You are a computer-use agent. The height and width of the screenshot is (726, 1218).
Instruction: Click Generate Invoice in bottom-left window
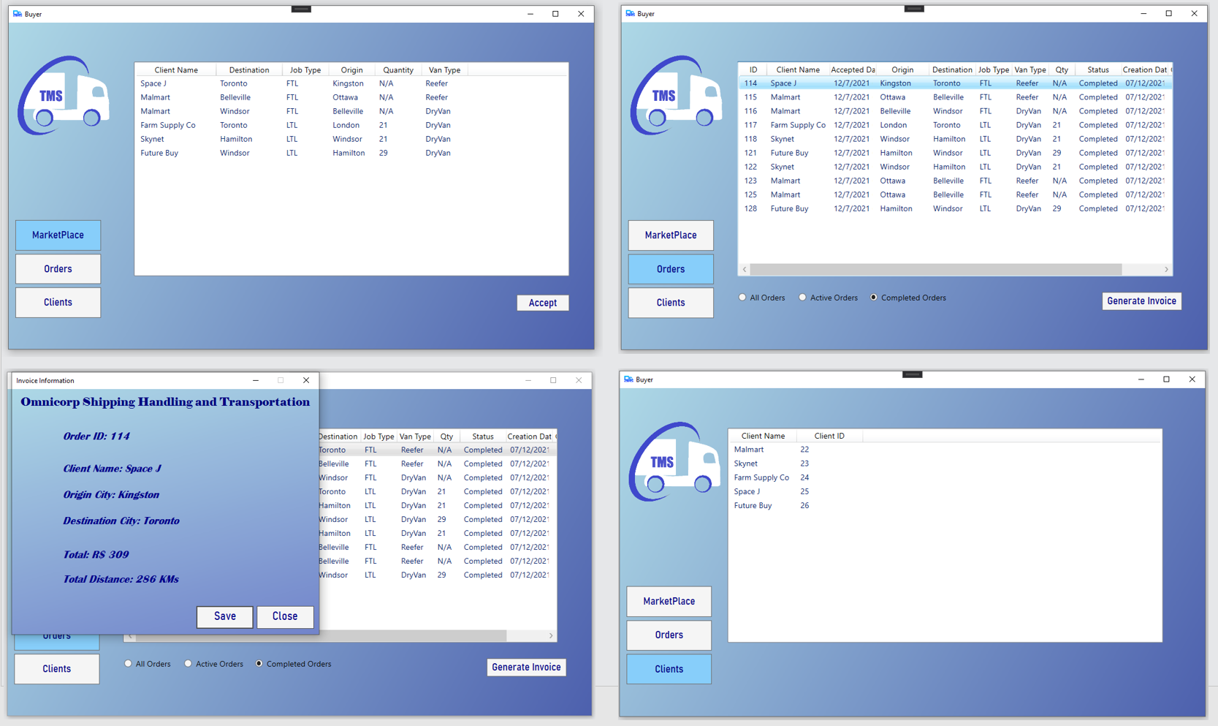coord(527,668)
